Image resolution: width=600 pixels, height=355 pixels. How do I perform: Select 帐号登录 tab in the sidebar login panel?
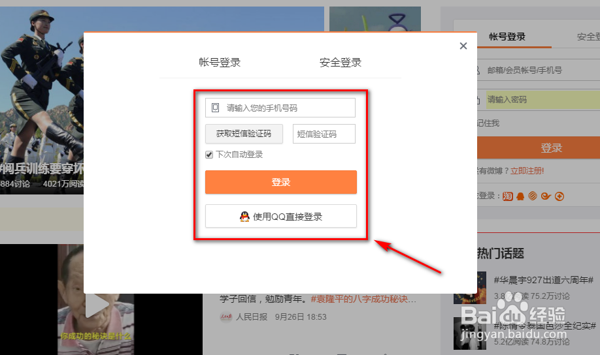[507, 37]
